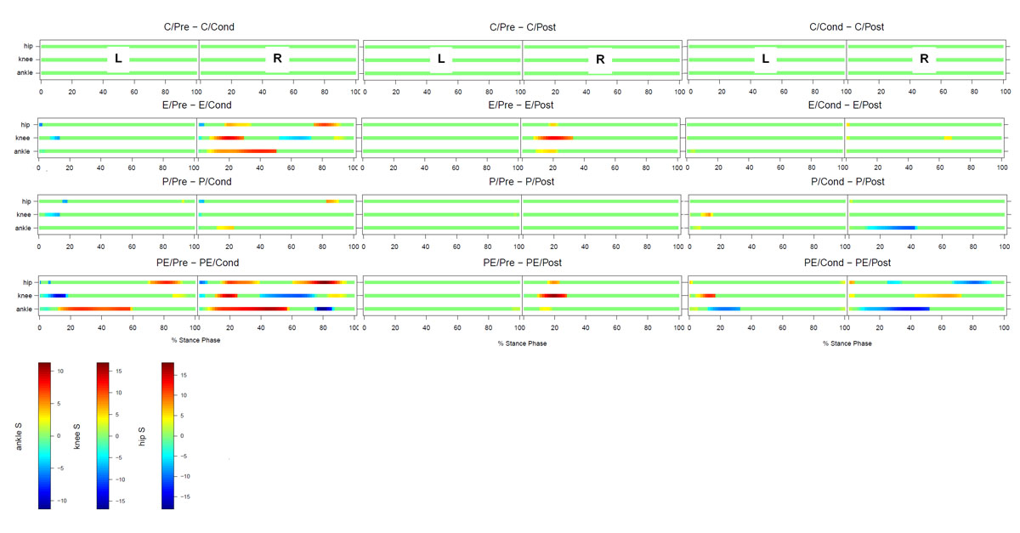Image resolution: width=1020 pixels, height=533 pixels.
Task: Select the "E/Cond − E/Post" panel title
Action: pyautogui.click(x=846, y=105)
